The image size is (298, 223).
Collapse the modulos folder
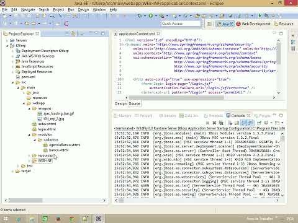29,134
